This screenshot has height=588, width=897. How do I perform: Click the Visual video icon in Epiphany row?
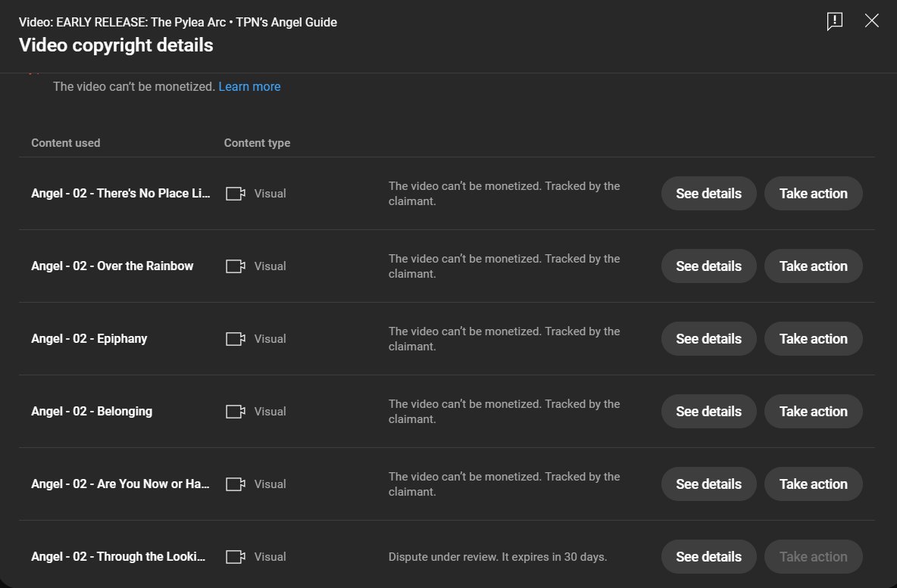236,338
